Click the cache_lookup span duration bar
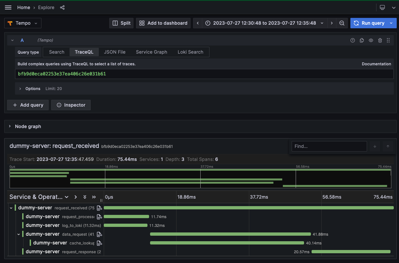399x263 pixels. coord(227,243)
